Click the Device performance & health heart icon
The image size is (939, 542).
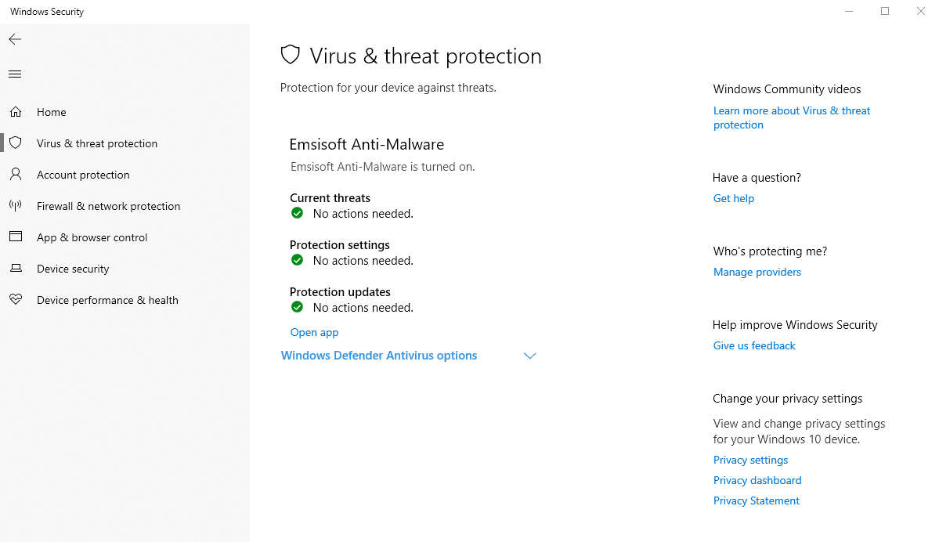15,300
